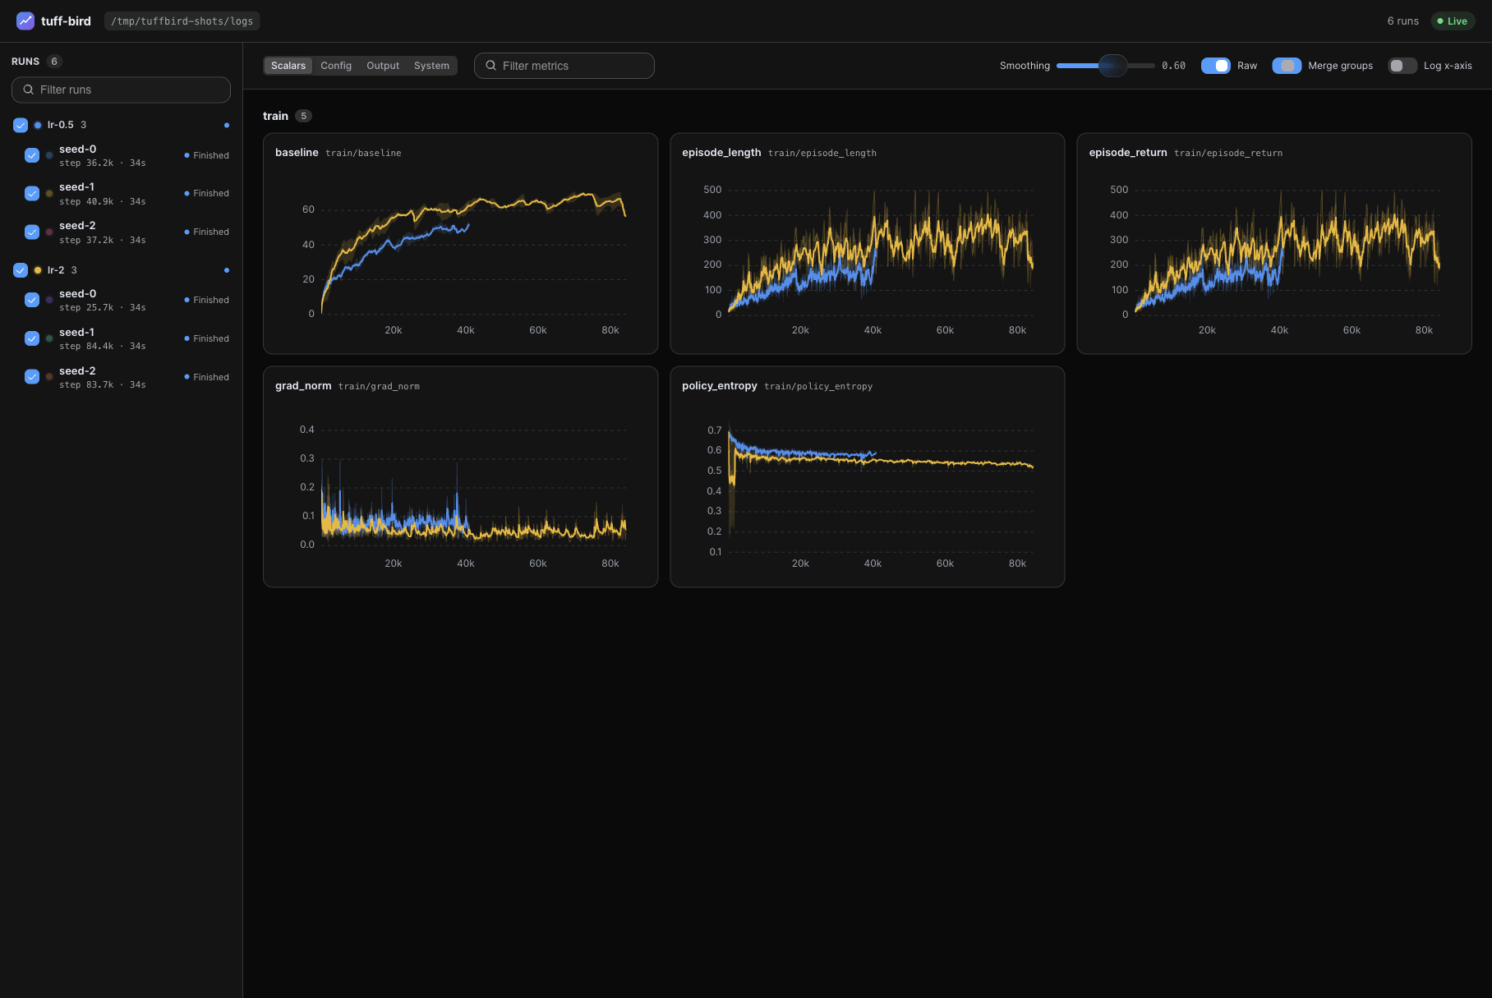
Task: Open the Output tab
Action: click(383, 66)
